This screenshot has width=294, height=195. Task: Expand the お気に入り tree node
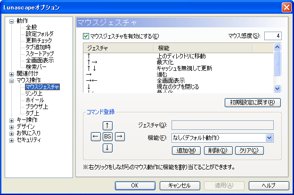click(x=12, y=134)
